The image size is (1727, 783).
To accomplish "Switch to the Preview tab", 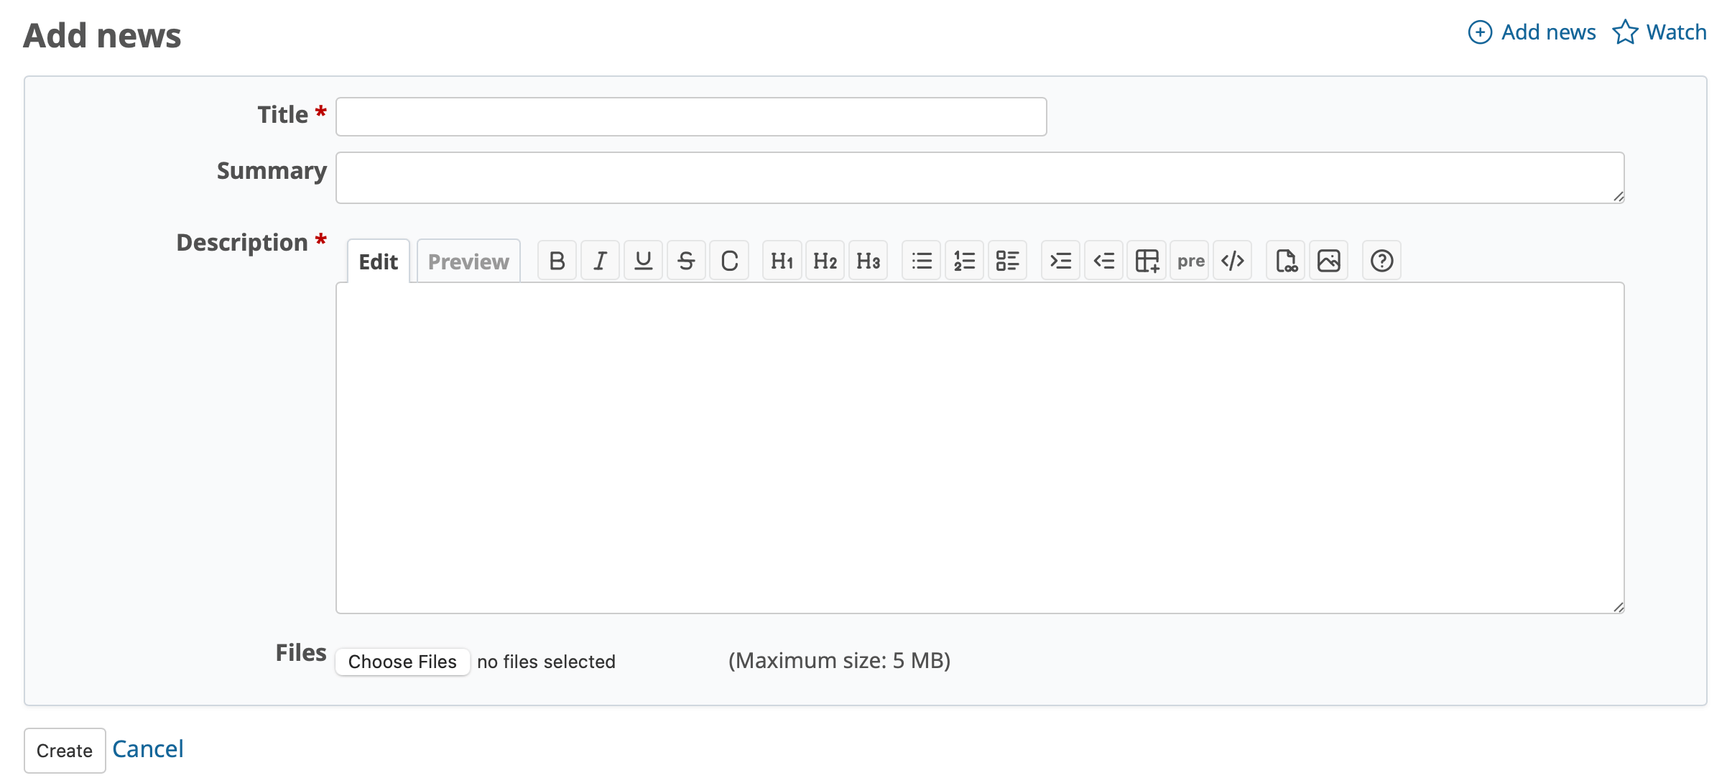I will coord(468,261).
